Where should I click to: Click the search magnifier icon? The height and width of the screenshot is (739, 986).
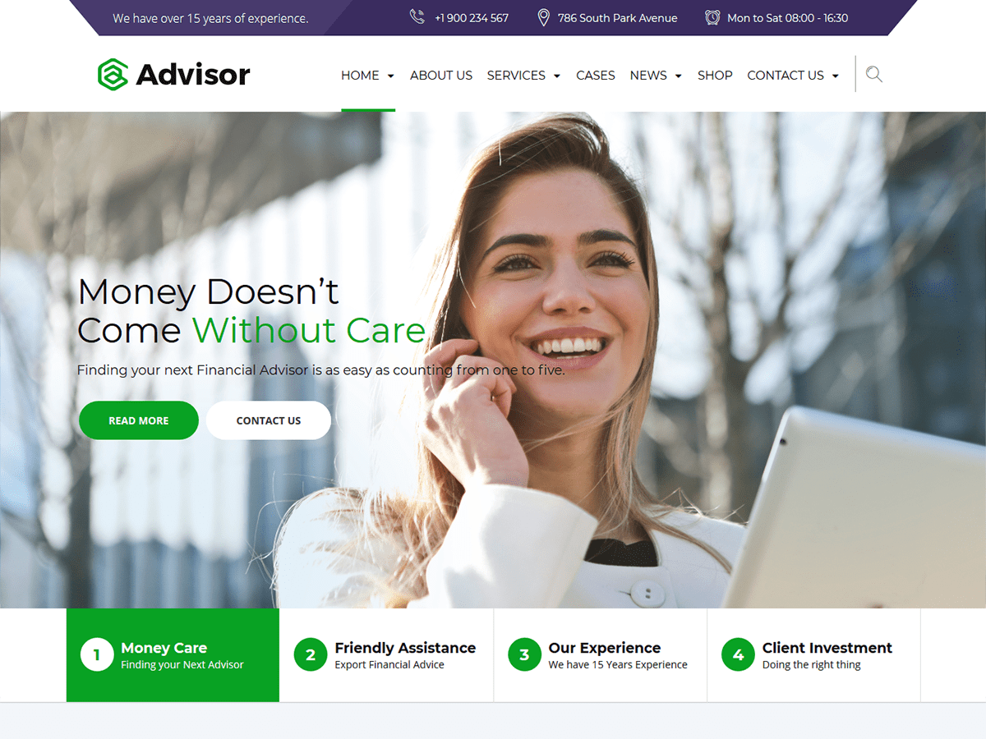(x=874, y=75)
